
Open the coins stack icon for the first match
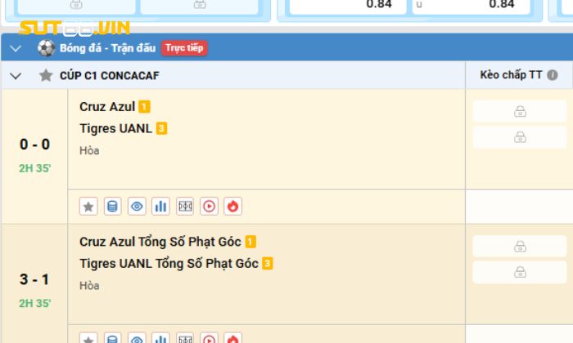coord(113,207)
